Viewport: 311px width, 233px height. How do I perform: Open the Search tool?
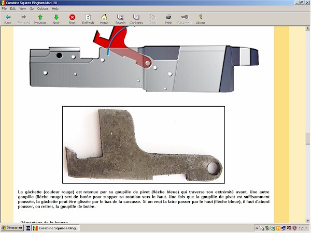click(120, 19)
